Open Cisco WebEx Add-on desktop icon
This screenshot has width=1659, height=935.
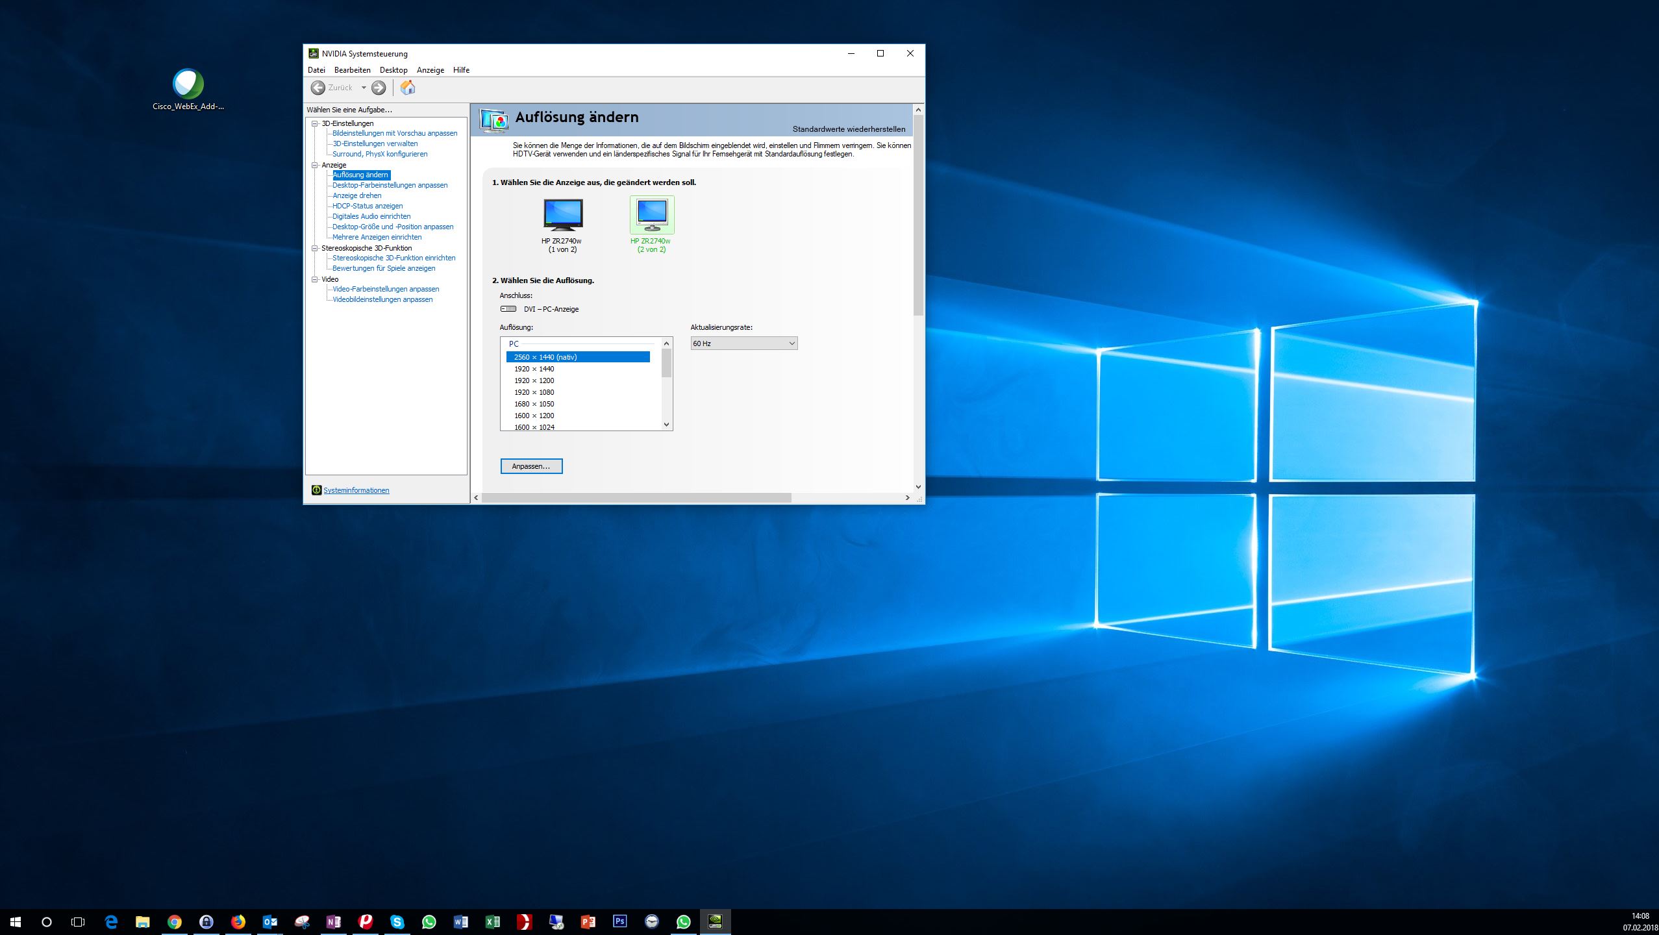[x=188, y=84]
